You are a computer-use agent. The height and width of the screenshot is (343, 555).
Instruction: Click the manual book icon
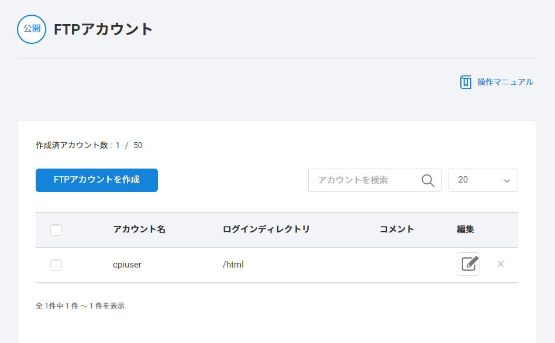click(x=466, y=82)
